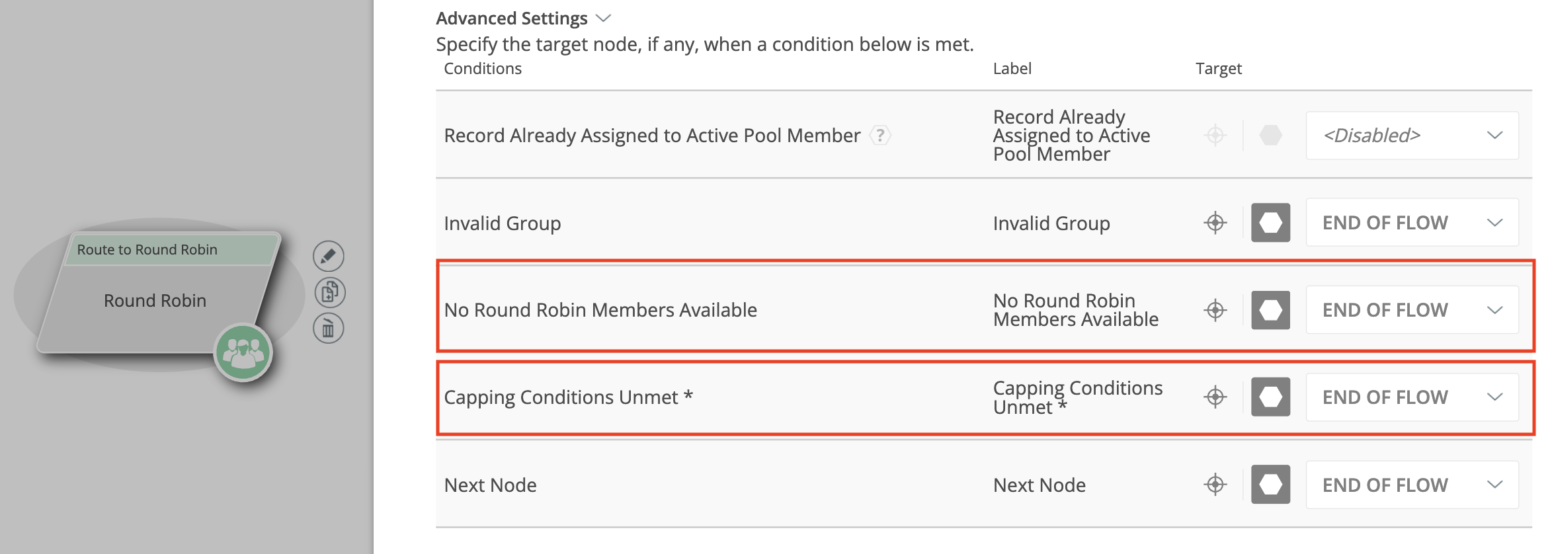Viewport: 1550px width, 554px height.
Task: Open the Next Node target dropdown
Action: [x=1412, y=485]
